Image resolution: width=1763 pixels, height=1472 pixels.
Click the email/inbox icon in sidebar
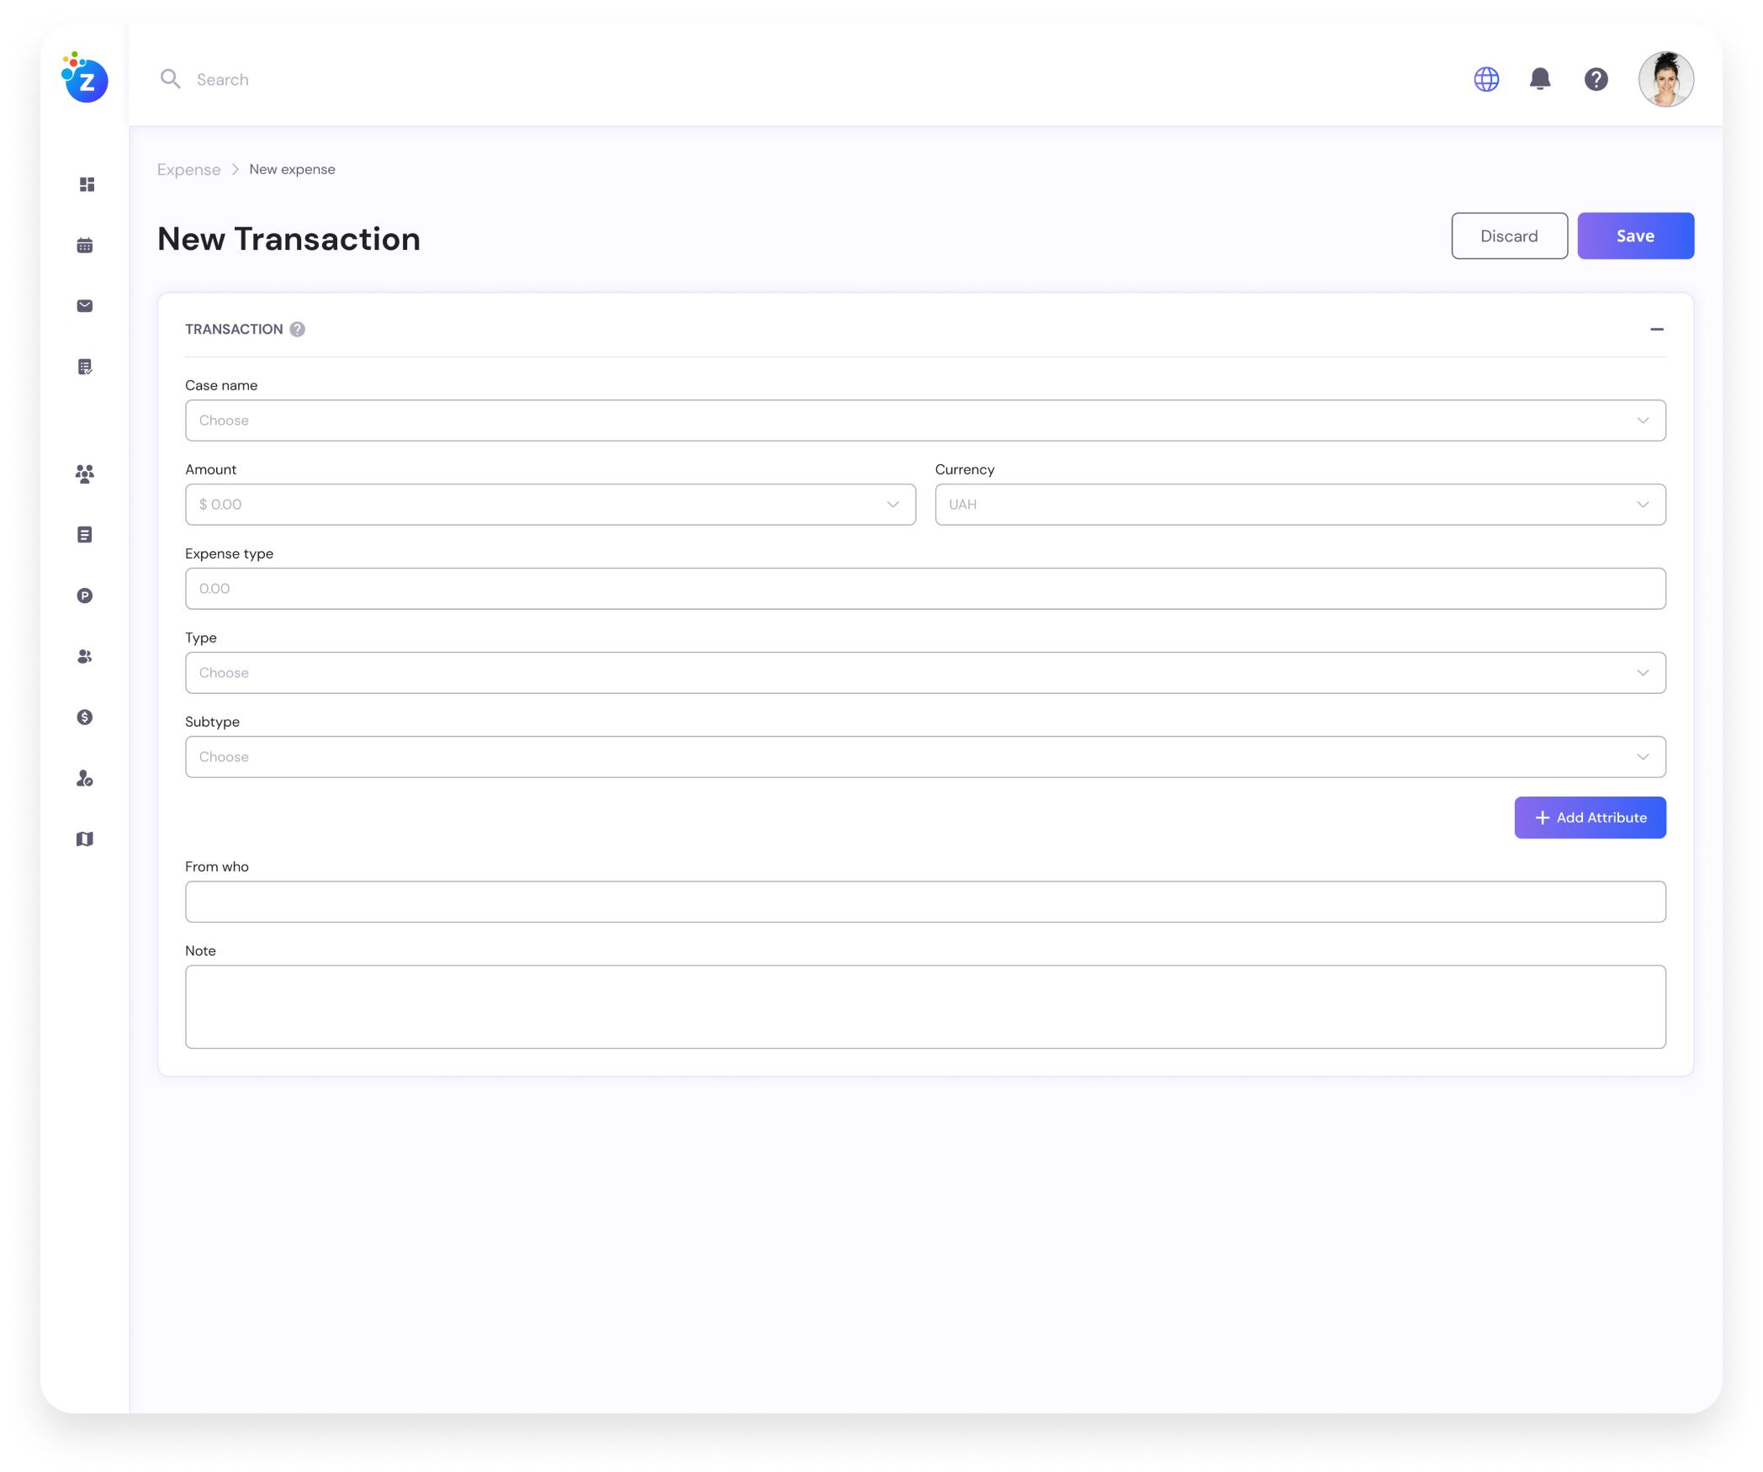pos(83,304)
